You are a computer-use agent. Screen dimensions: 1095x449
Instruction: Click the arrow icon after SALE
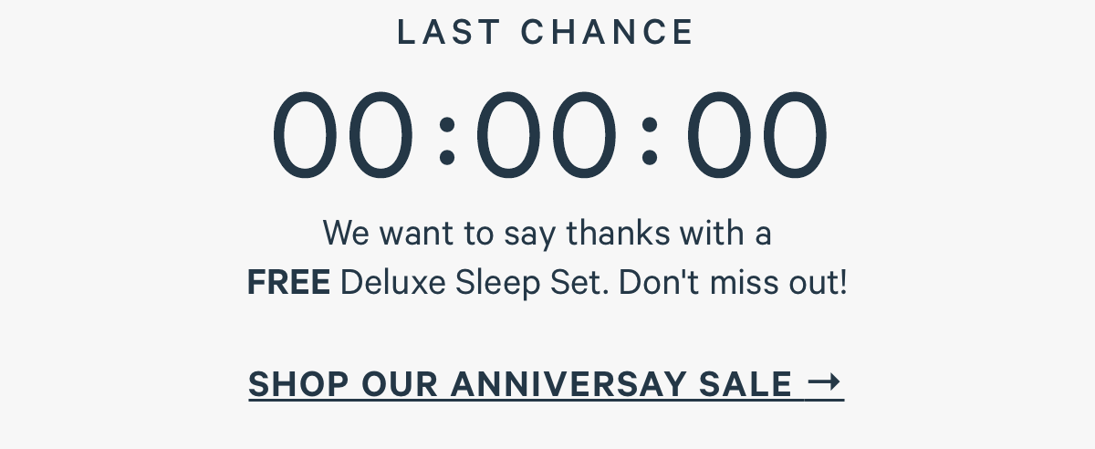(824, 382)
